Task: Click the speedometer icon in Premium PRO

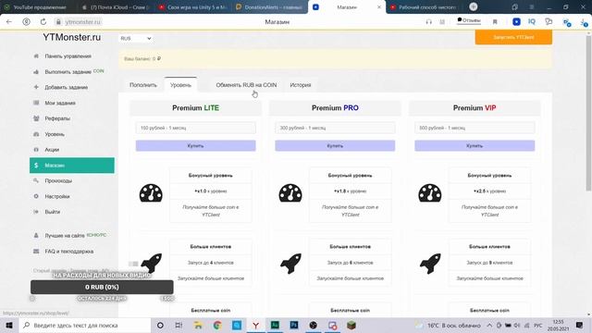Action: 290,193
